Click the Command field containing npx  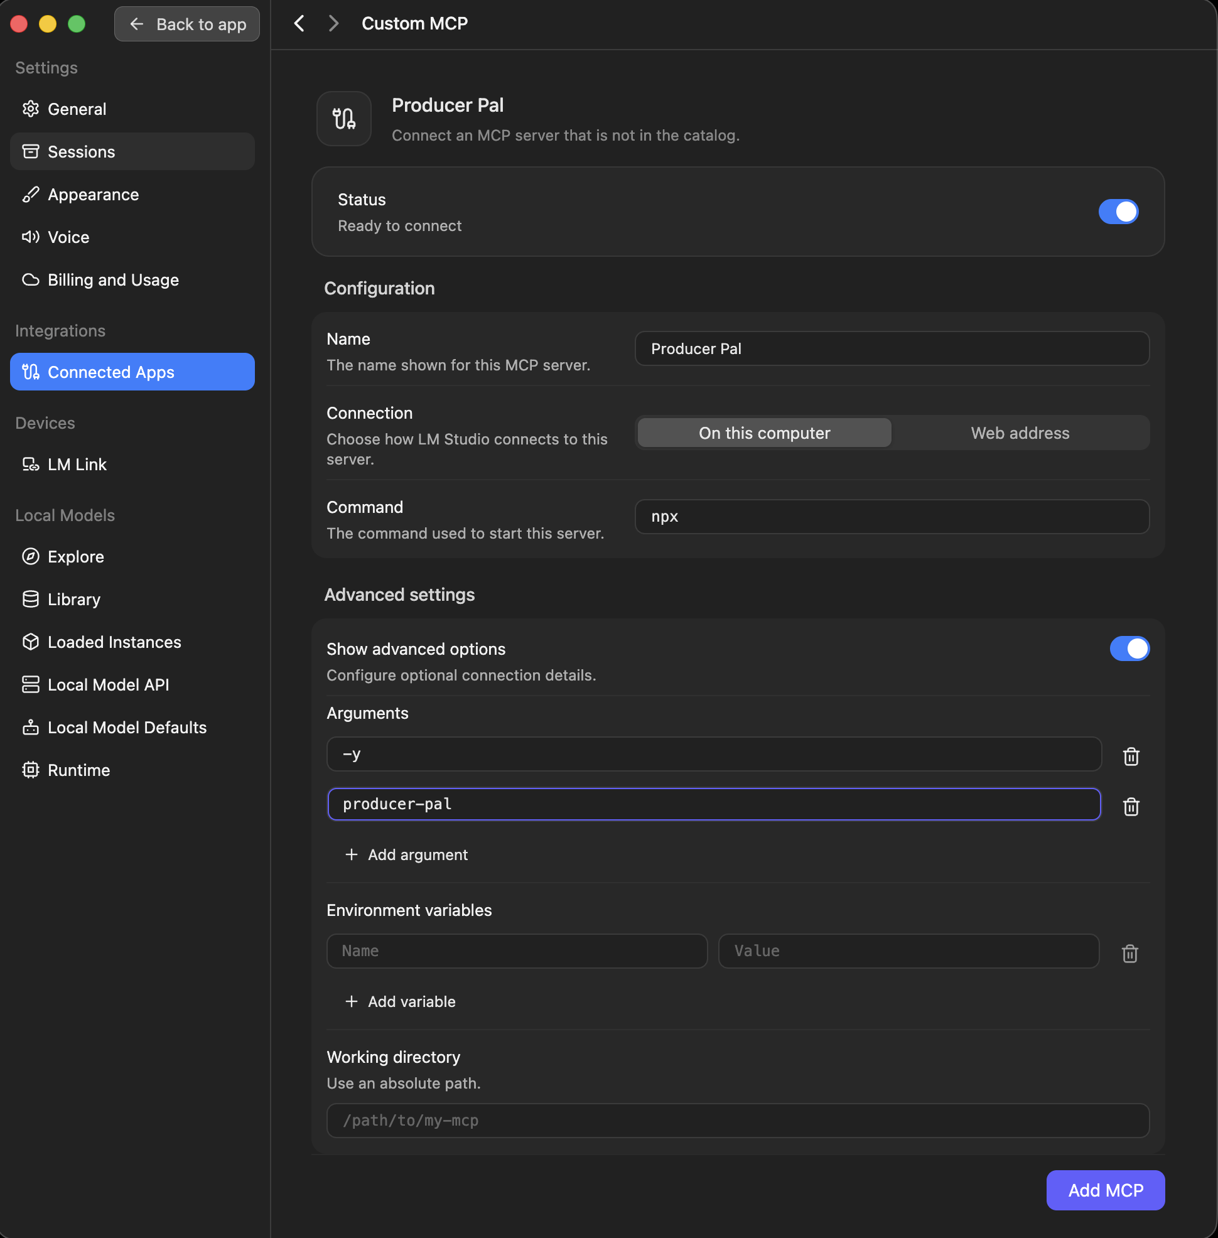[x=892, y=516]
